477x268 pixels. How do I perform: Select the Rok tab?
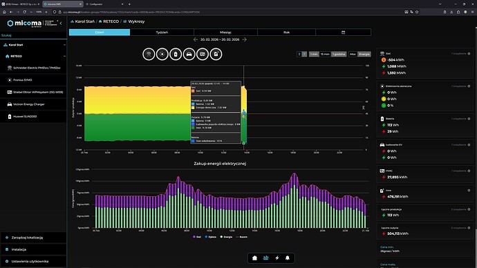coord(287,32)
